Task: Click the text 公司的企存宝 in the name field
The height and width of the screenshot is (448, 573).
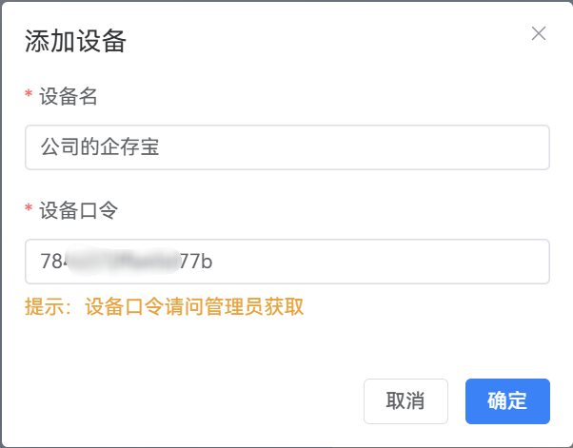Action: (100, 147)
